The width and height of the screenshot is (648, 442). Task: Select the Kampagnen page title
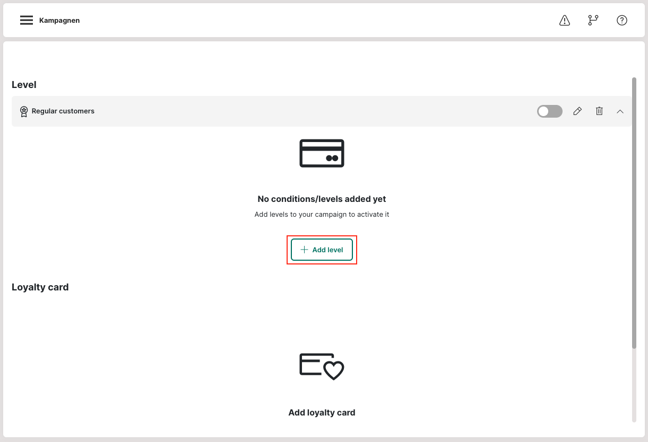(x=59, y=21)
